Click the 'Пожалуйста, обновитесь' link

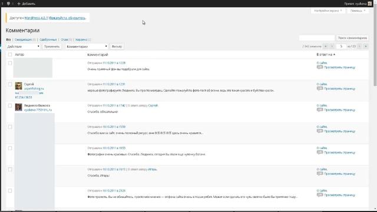pyautogui.click(x=67, y=18)
